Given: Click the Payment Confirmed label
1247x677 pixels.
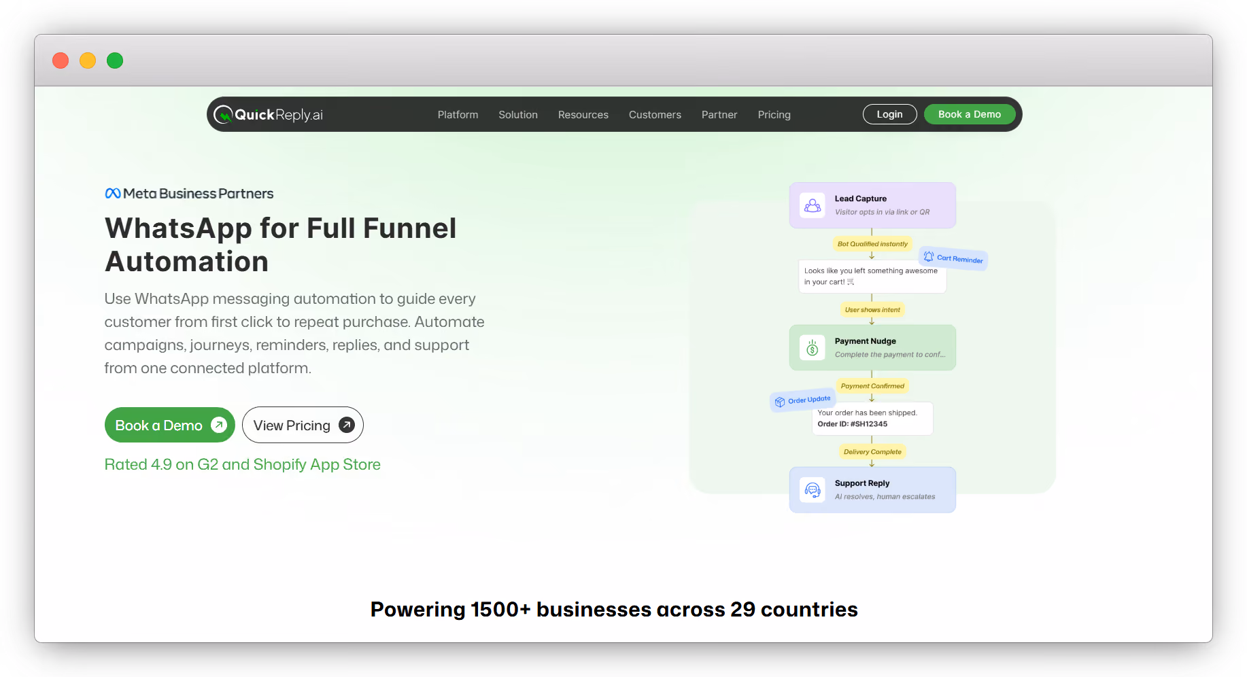Looking at the screenshot, I should point(872,386).
